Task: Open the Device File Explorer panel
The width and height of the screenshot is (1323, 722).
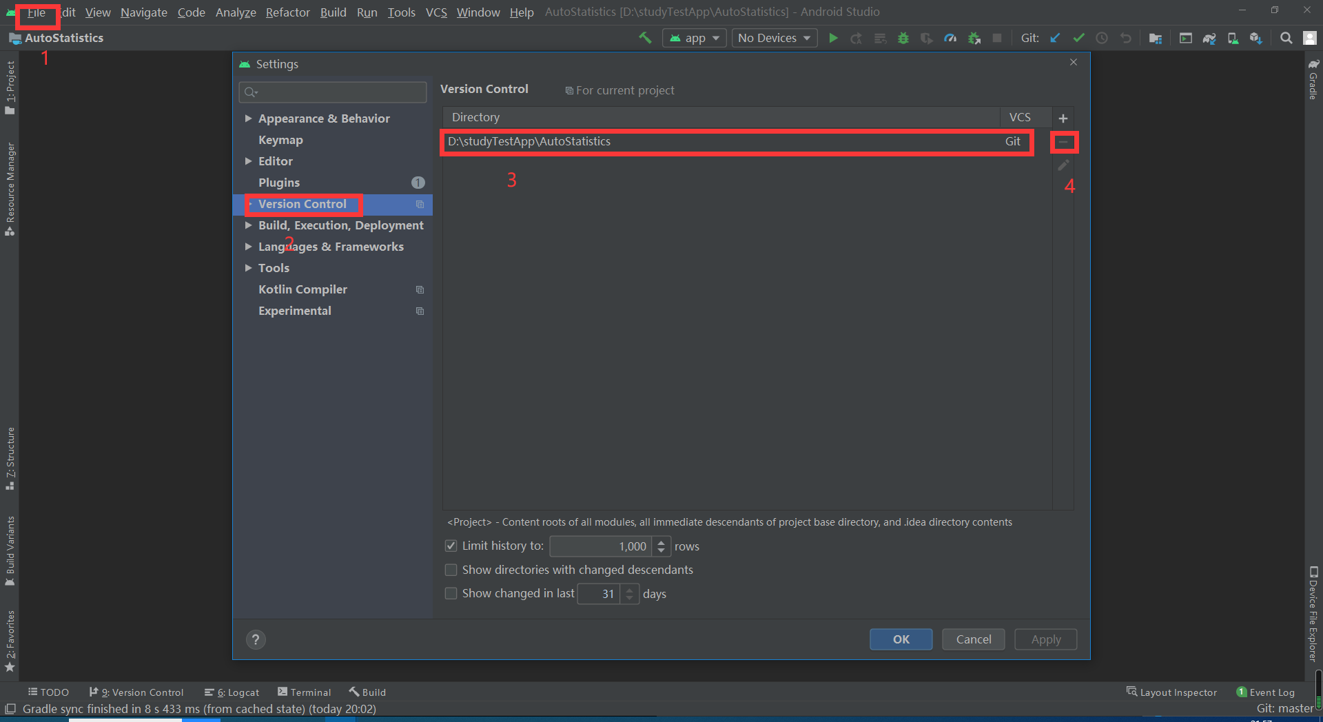Action: pyautogui.click(x=1313, y=615)
